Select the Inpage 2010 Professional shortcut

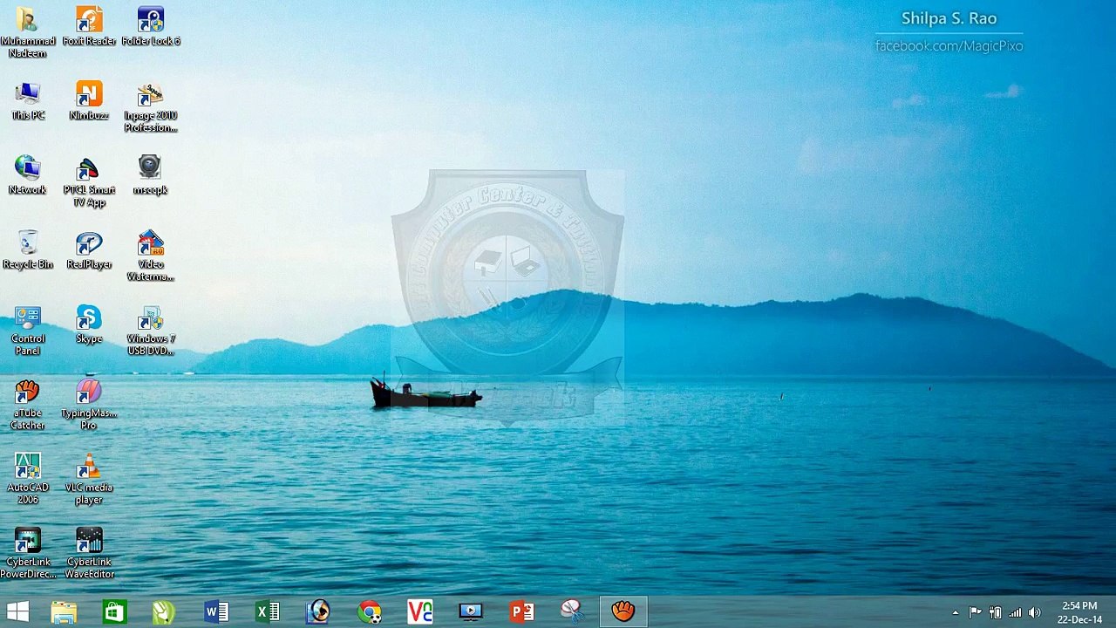point(151,107)
